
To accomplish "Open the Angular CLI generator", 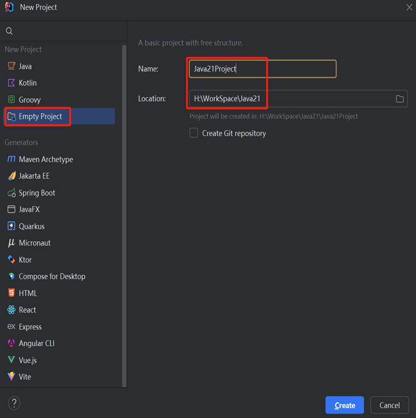I will (60, 343).
